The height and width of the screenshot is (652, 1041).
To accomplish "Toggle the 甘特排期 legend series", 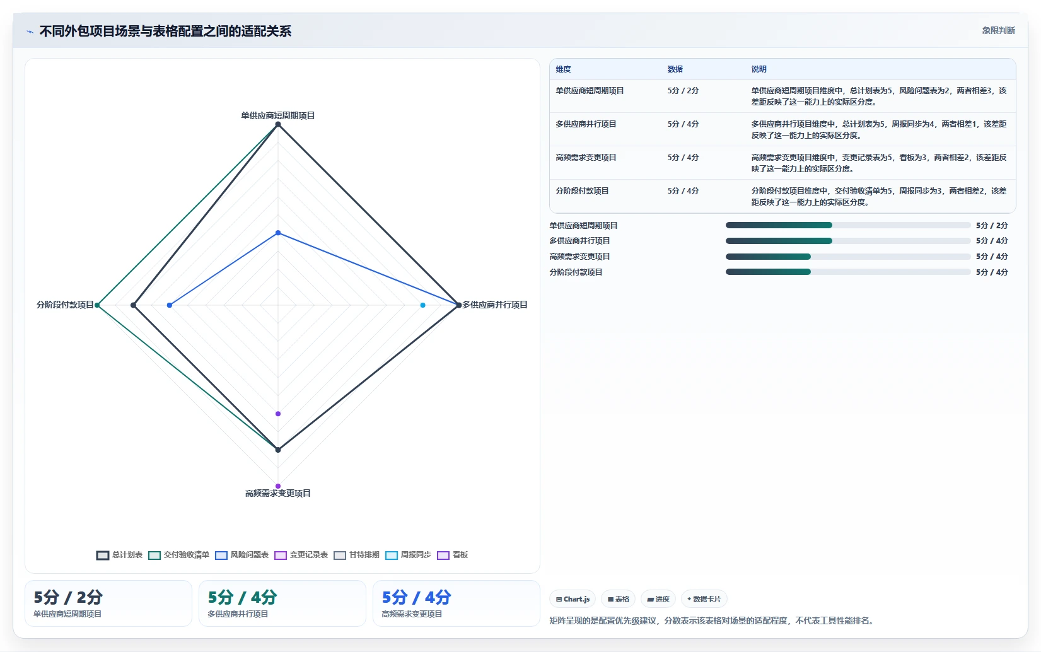I will tap(356, 555).
